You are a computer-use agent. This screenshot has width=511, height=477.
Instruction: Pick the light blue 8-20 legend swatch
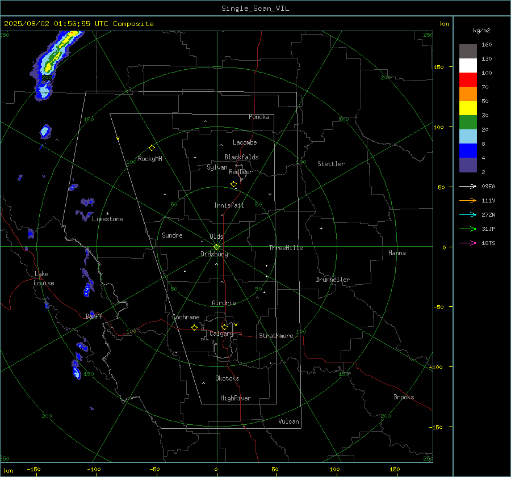point(468,137)
